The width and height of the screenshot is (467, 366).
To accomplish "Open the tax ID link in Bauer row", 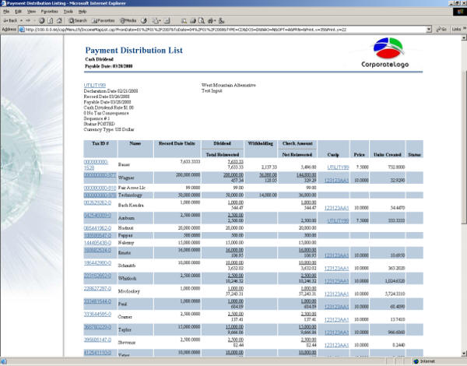I will (x=96, y=165).
